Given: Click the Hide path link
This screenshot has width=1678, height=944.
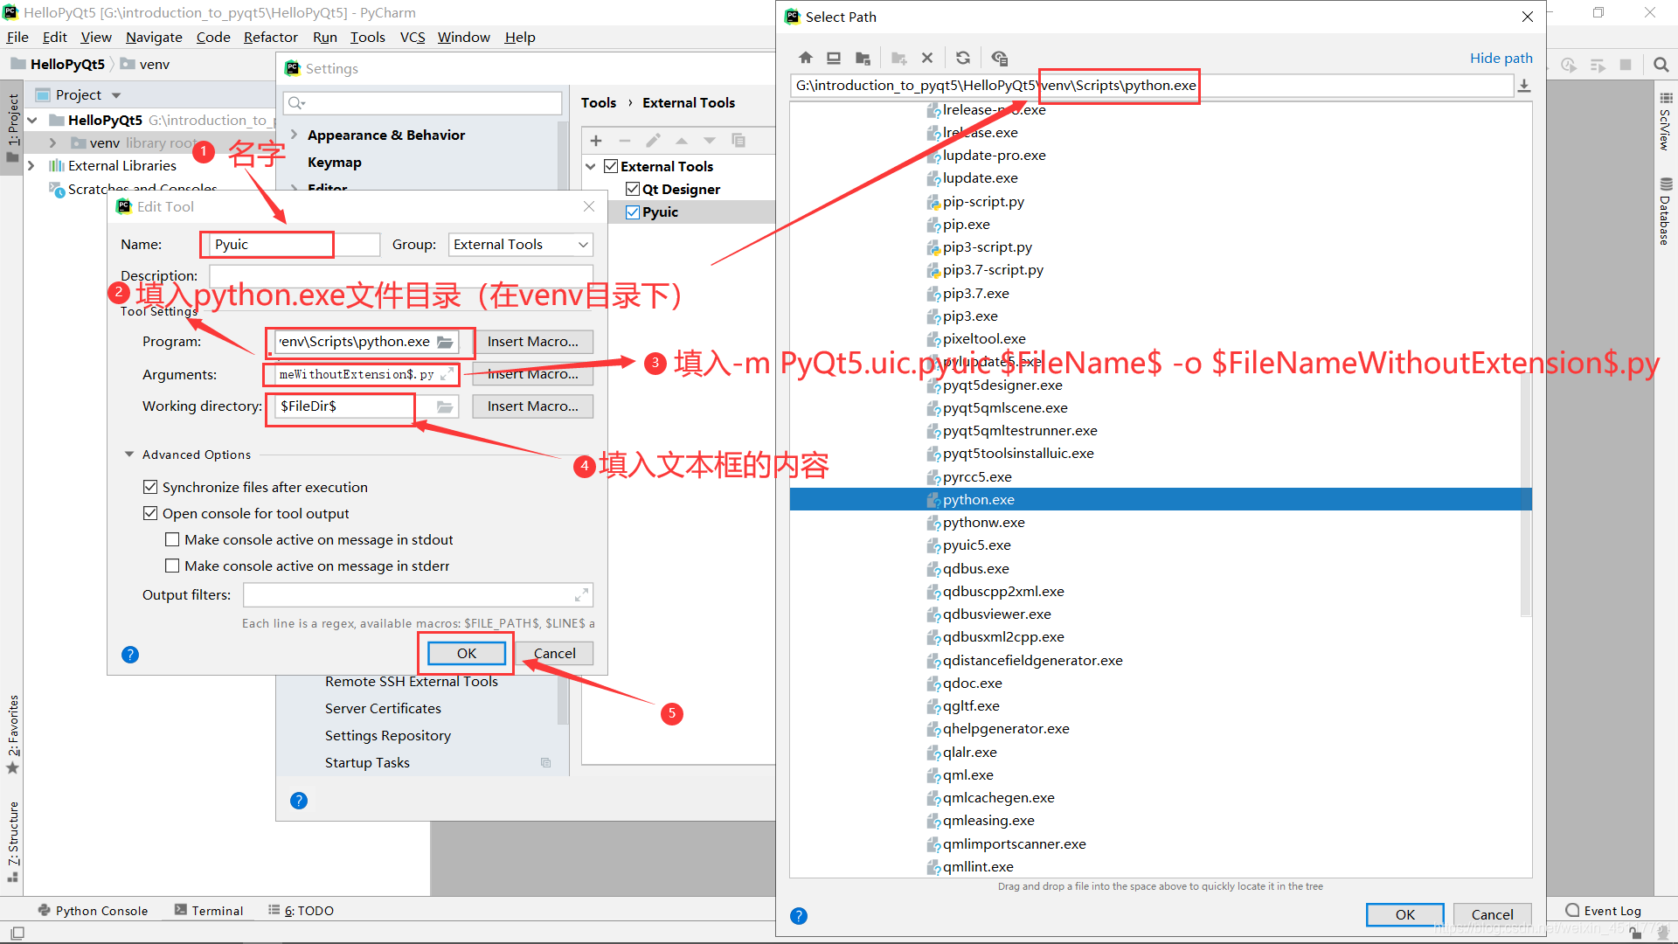Looking at the screenshot, I should tap(1501, 58).
